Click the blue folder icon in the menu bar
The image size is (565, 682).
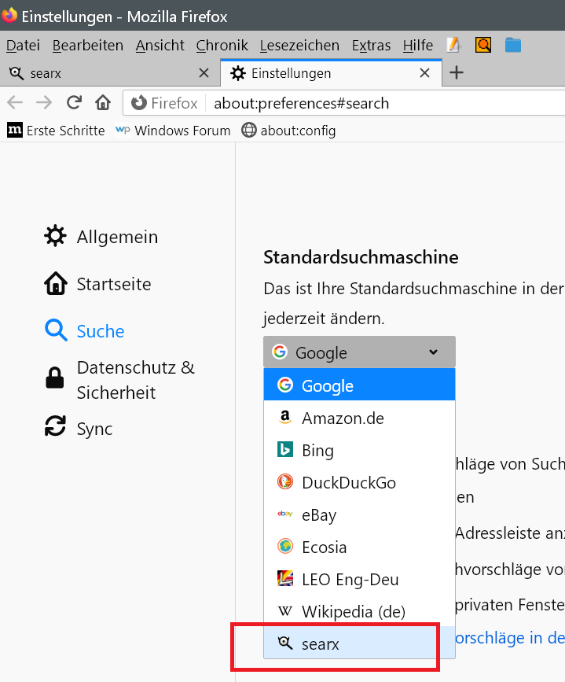(x=513, y=45)
